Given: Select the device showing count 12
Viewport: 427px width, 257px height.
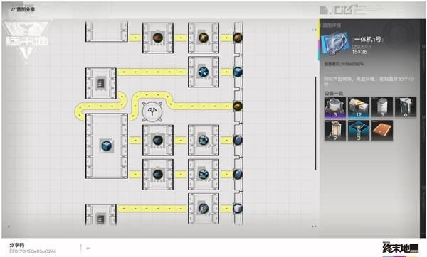Looking at the screenshot, I should [359, 107].
